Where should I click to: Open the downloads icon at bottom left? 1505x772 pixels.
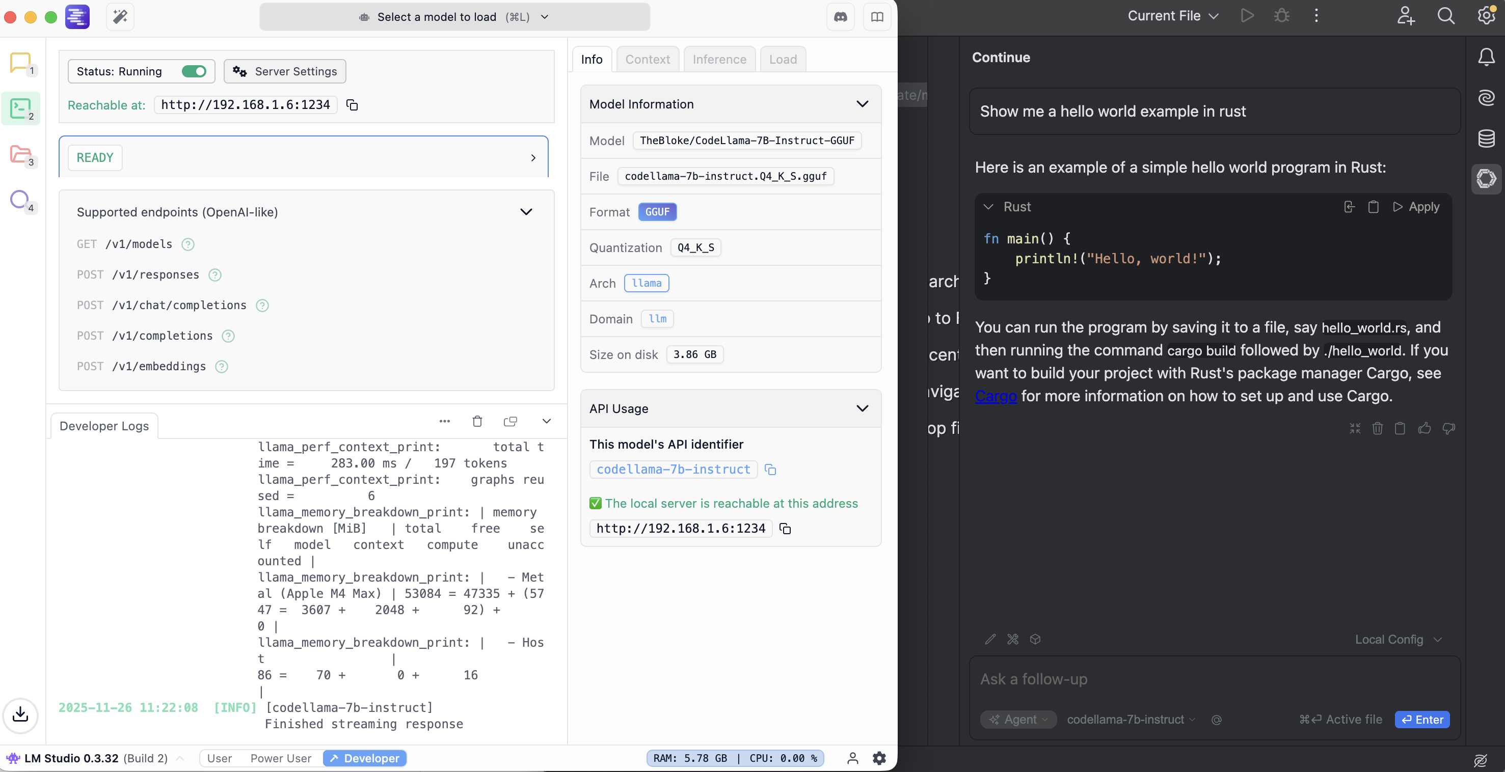(20, 714)
